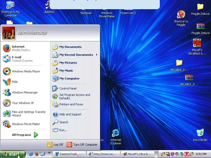Expand the Quick Launch overflow chevron

[x=49, y=153]
